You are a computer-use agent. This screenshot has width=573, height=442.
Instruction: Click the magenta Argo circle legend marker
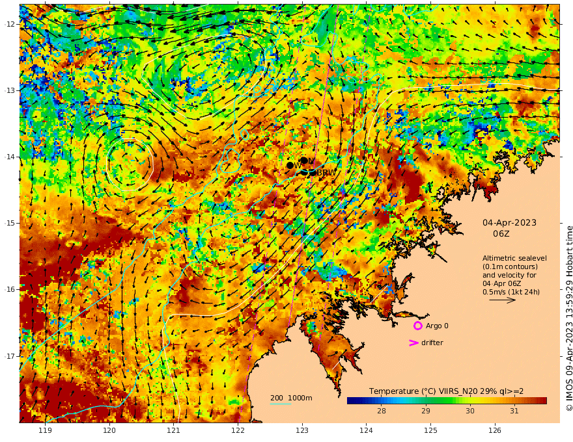[x=417, y=326]
